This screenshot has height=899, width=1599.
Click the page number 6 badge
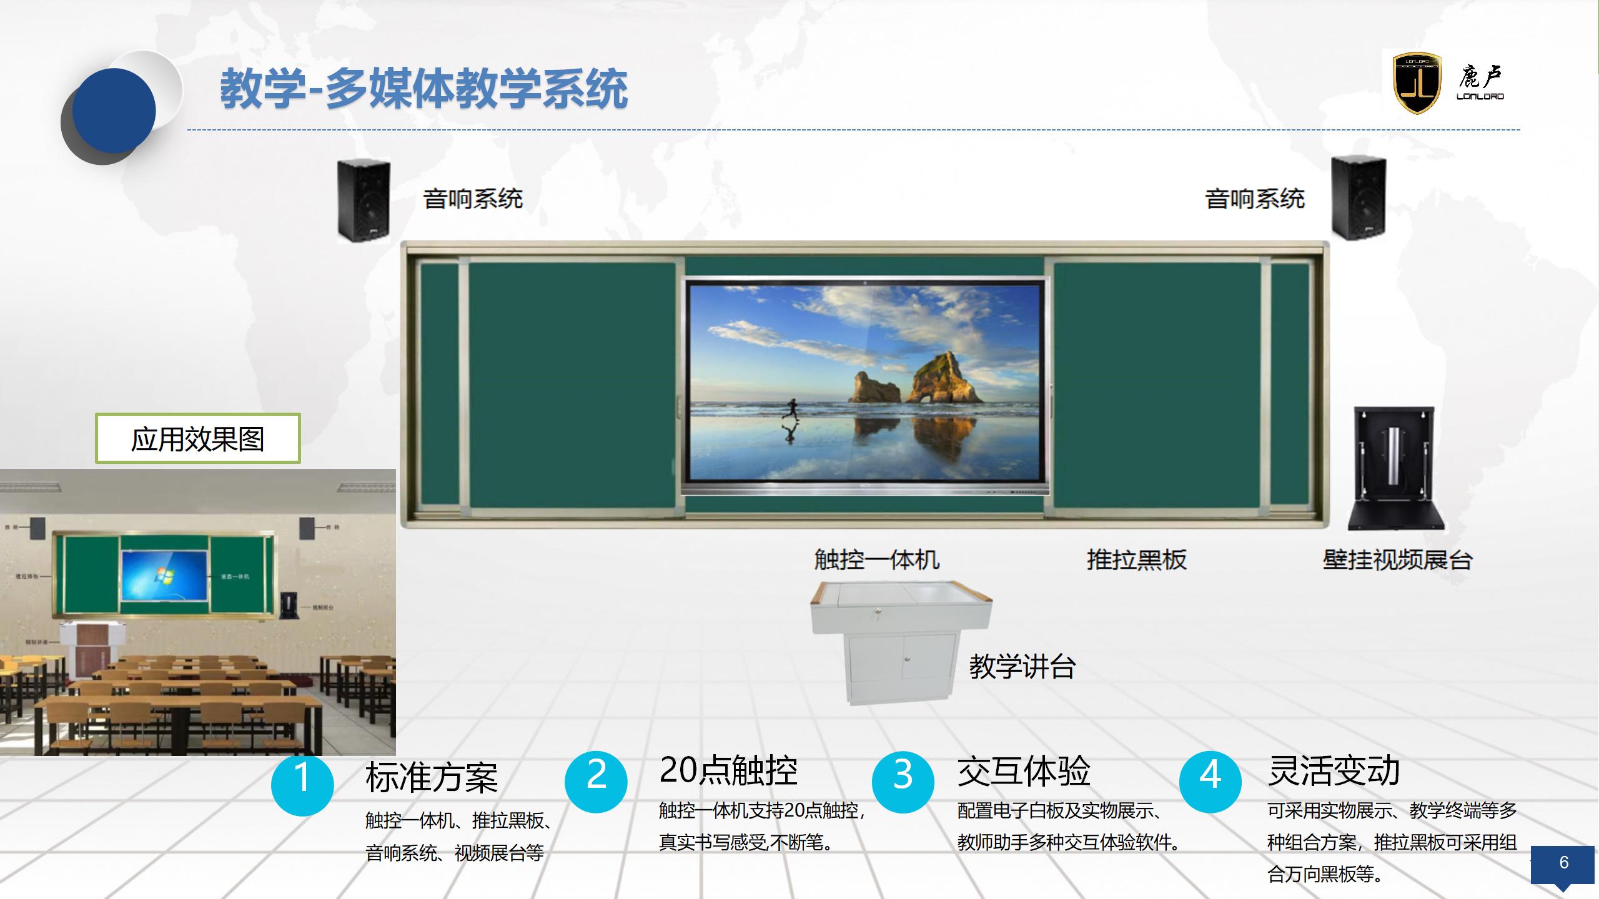[x=1563, y=864]
